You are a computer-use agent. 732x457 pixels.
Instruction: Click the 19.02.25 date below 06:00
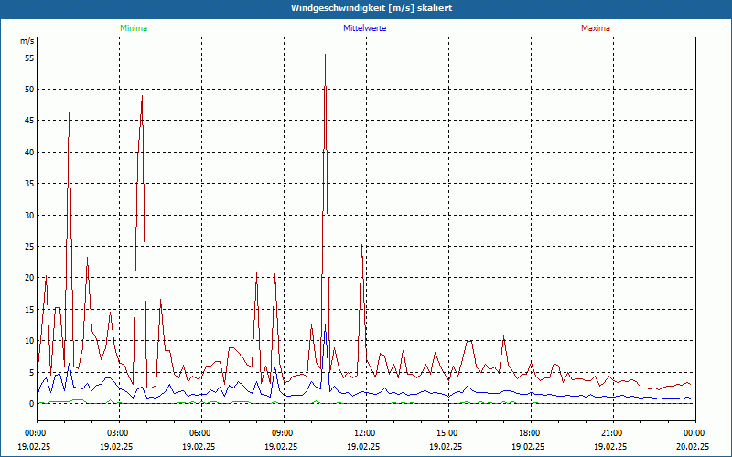pyautogui.click(x=199, y=446)
